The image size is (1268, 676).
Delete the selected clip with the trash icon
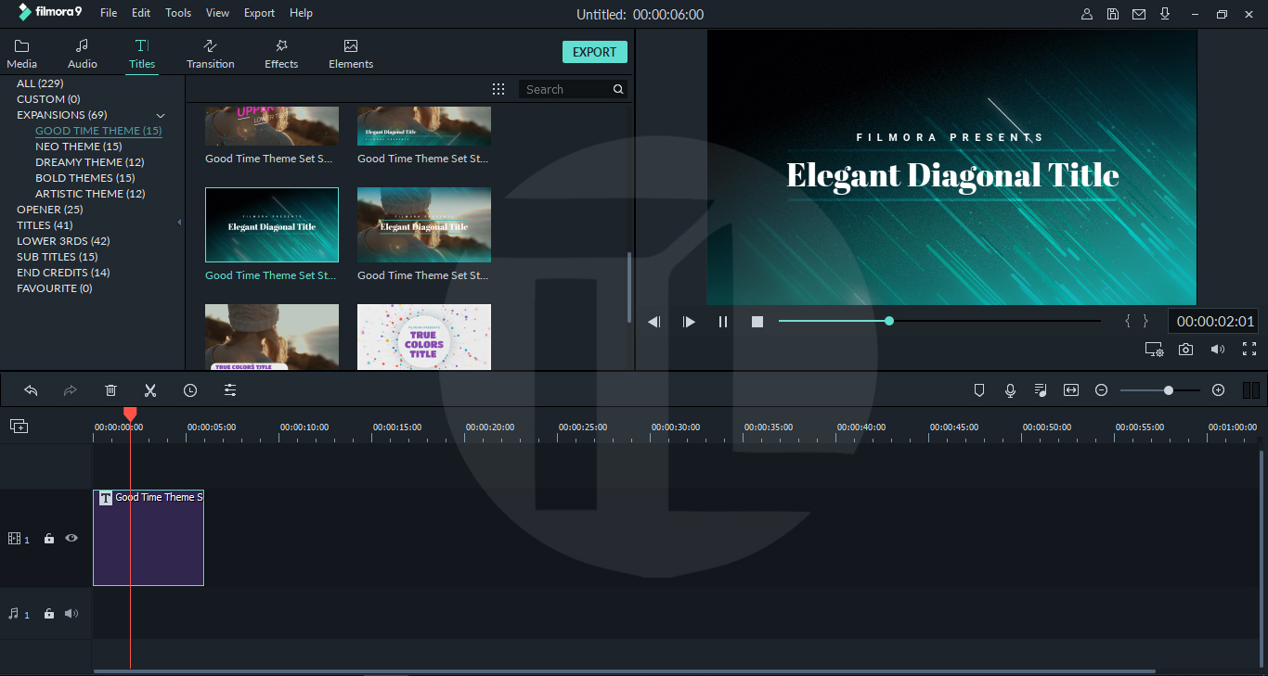click(110, 390)
